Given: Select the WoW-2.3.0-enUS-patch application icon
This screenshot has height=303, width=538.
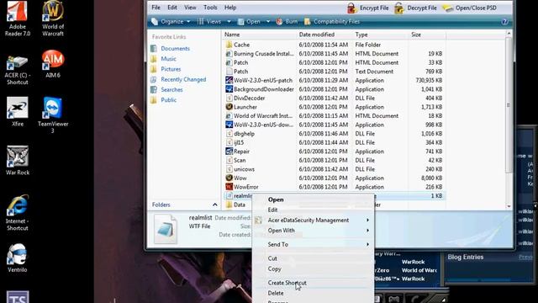Looking at the screenshot, I should pos(229,80).
